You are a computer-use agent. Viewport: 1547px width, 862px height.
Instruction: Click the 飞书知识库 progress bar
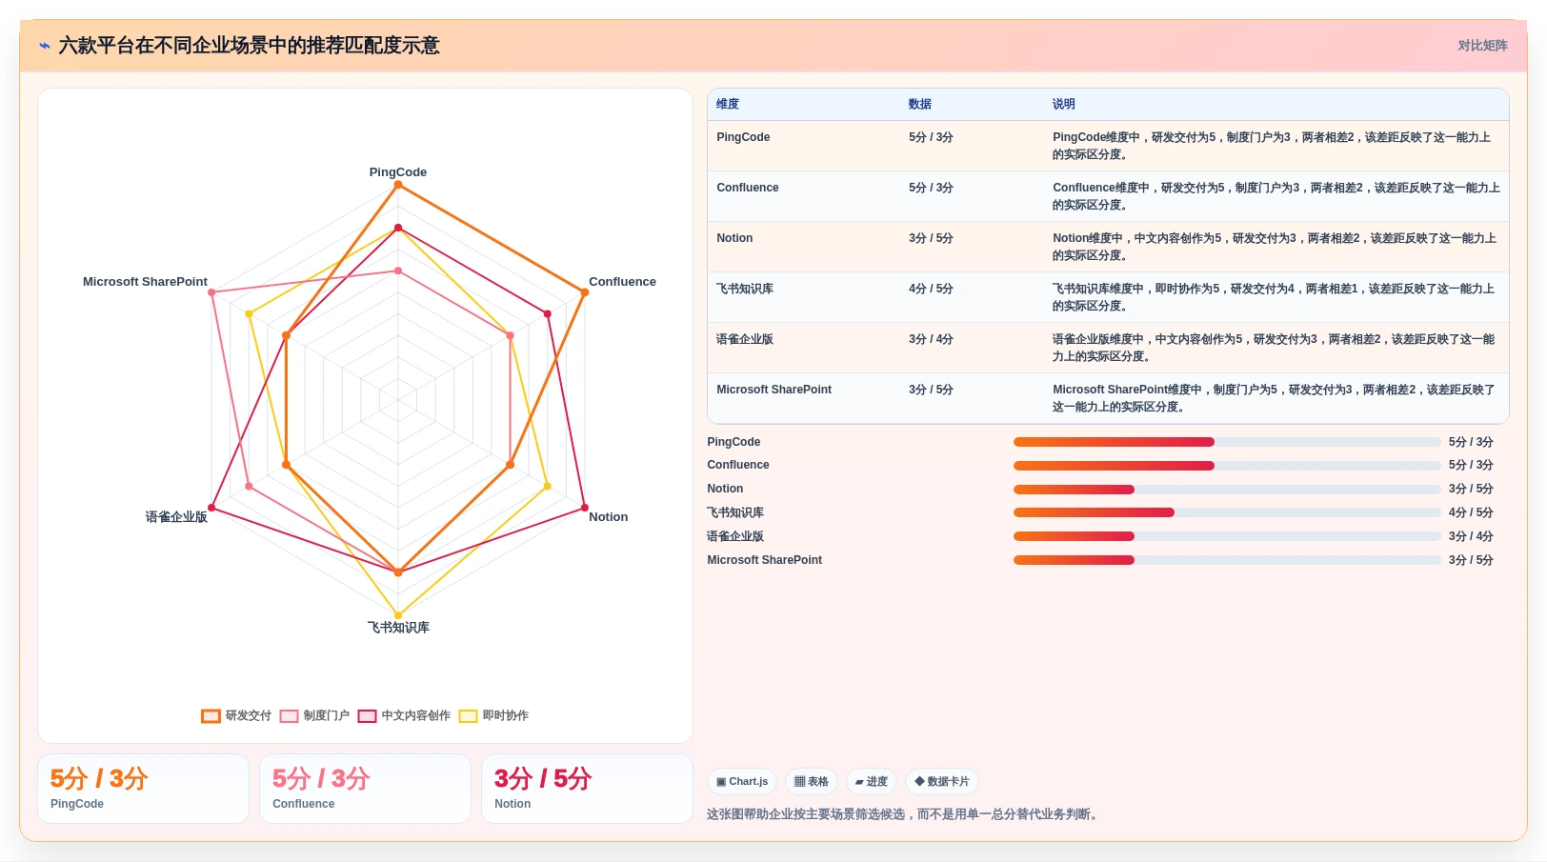point(1227,512)
